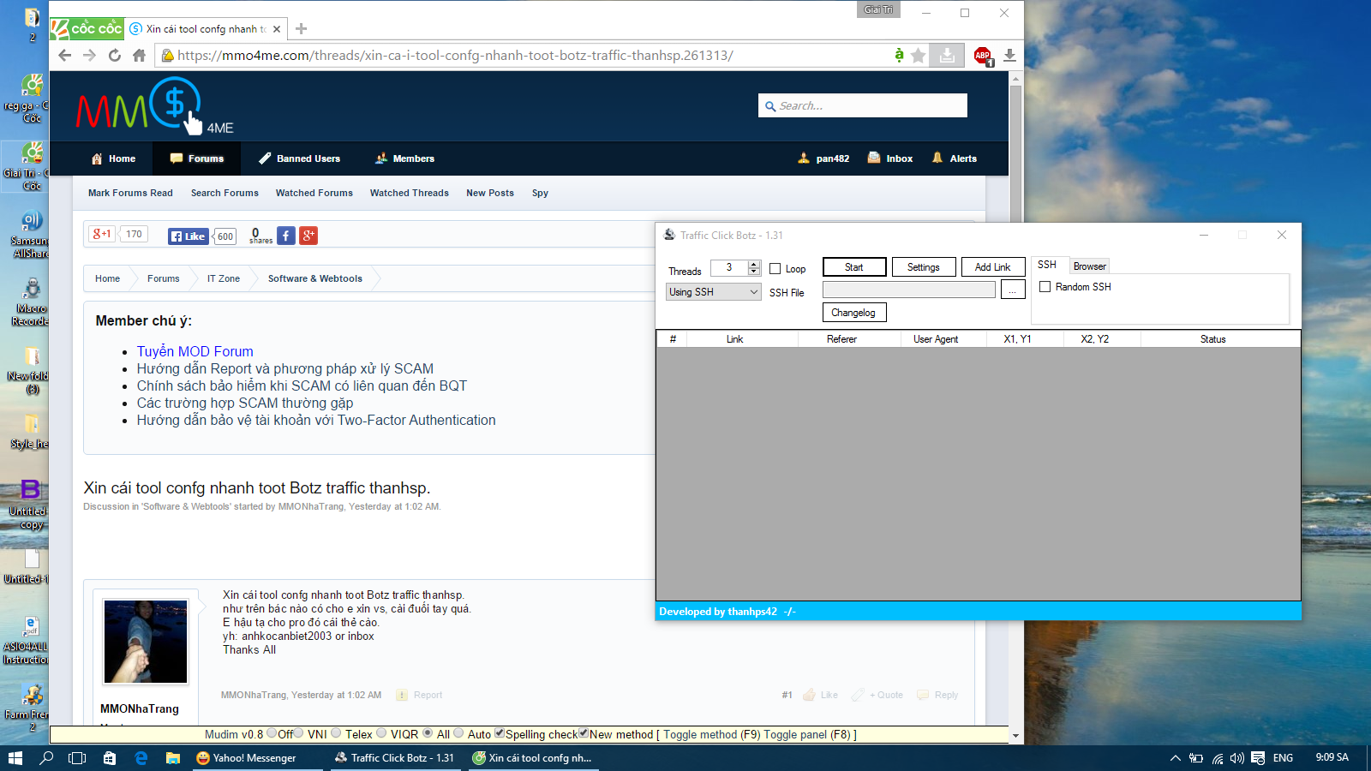Open Banned Users in forum navbar
This screenshot has width=1371, height=771.
pyautogui.click(x=300, y=158)
